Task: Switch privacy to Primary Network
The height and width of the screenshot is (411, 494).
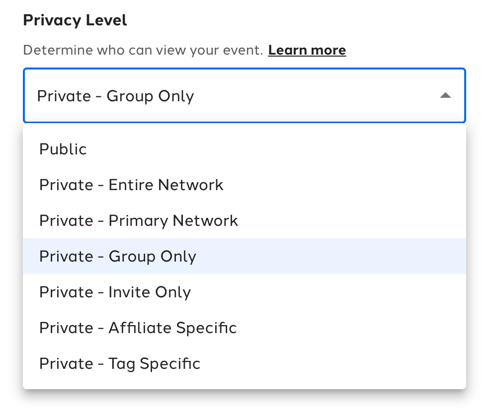Action: click(139, 221)
